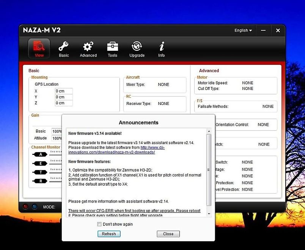305x250 pixels.
Task: Click the MODE: status bar label
Action: (49, 207)
